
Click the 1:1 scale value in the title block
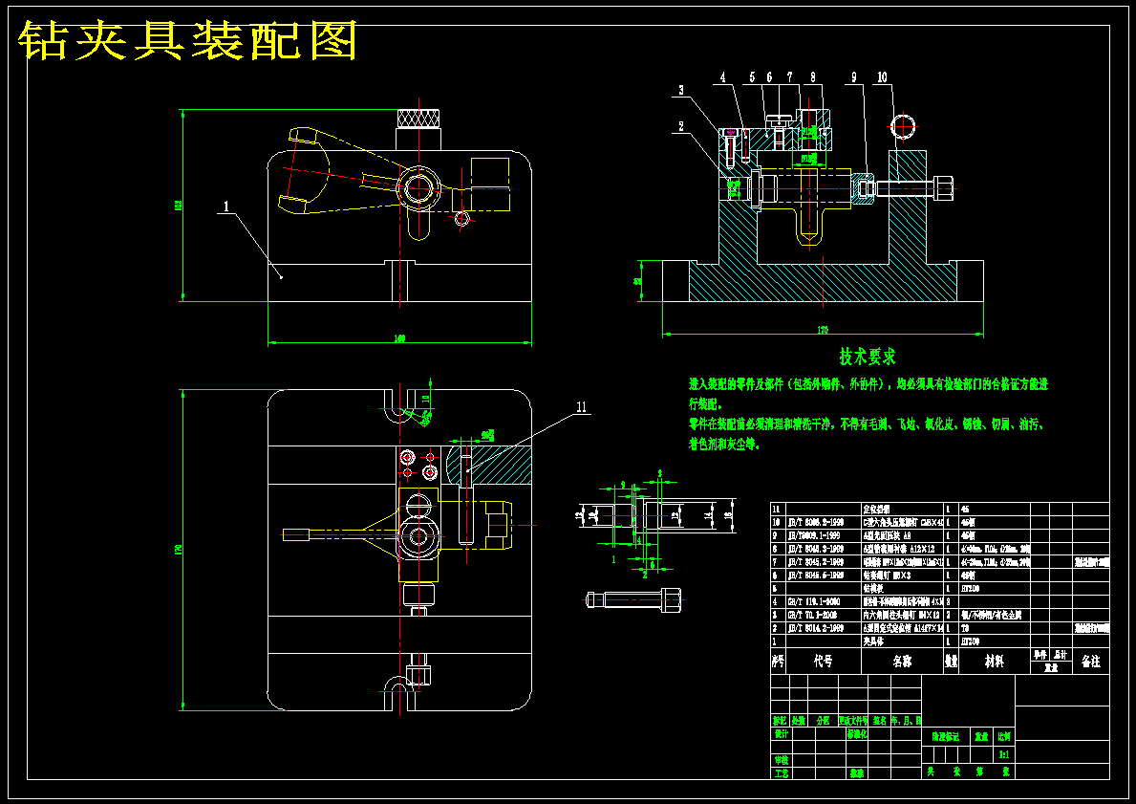pyautogui.click(x=1004, y=754)
